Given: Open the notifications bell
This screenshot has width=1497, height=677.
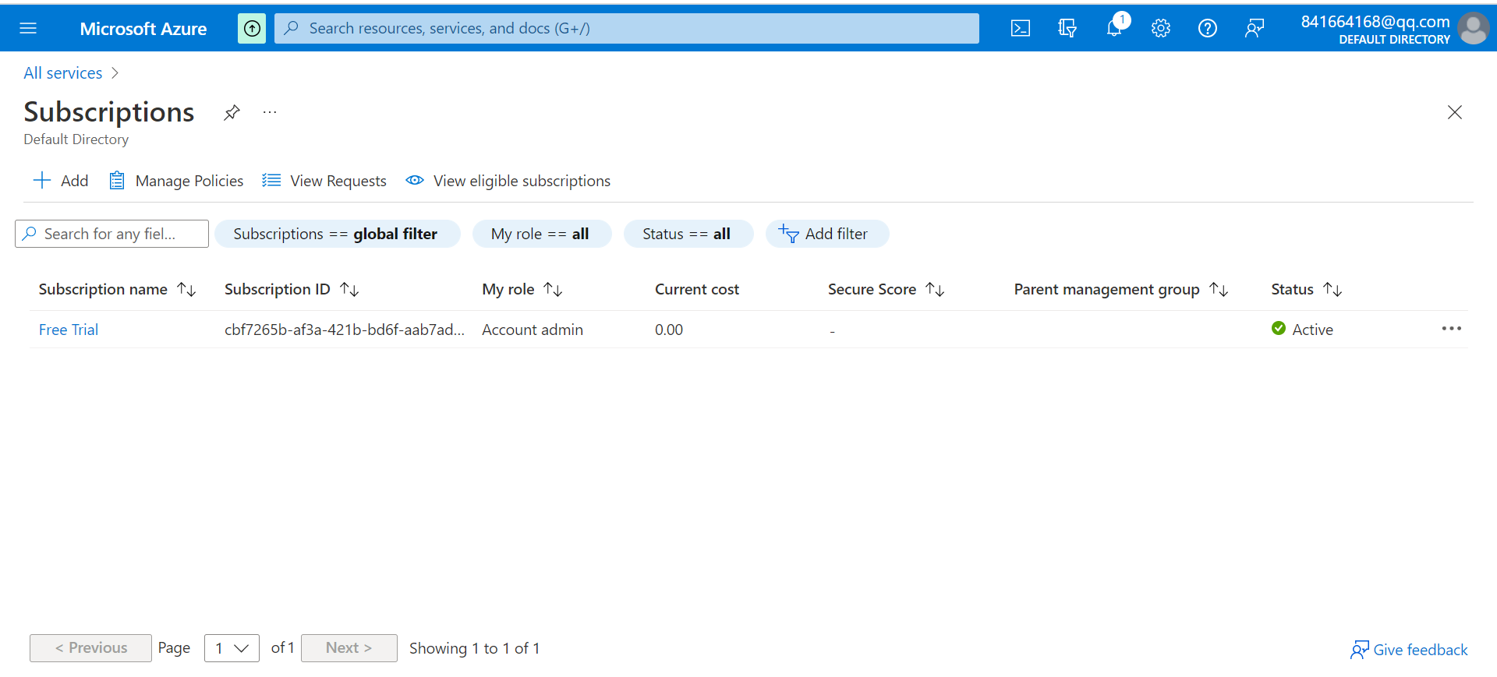Looking at the screenshot, I should pyautogui.click(x=1114, y=29).
